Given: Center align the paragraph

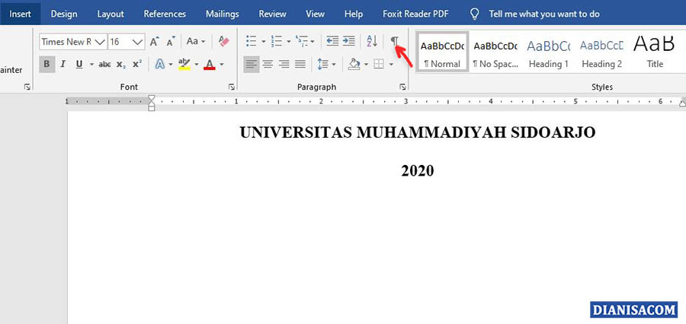Looking at the screenshot, I should coord(268,65).
